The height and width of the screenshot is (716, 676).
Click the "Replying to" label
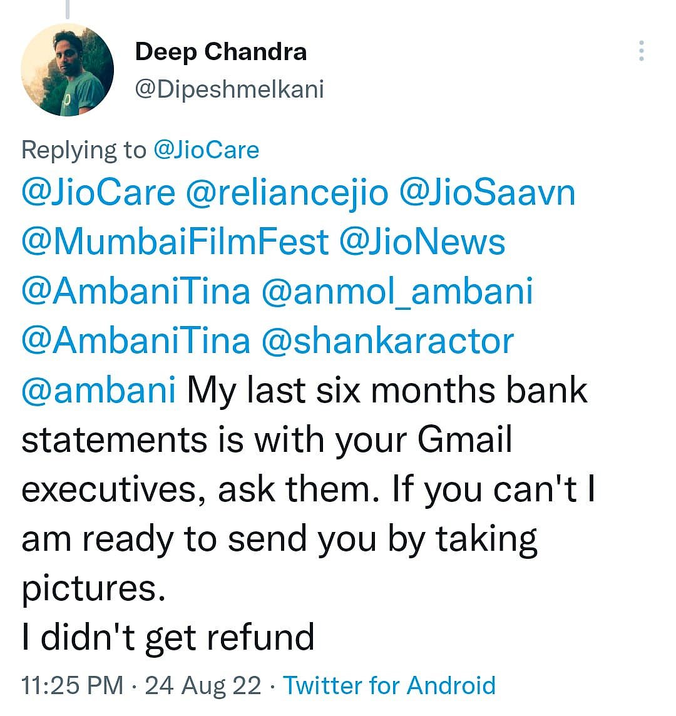click(x=83, y=150)
